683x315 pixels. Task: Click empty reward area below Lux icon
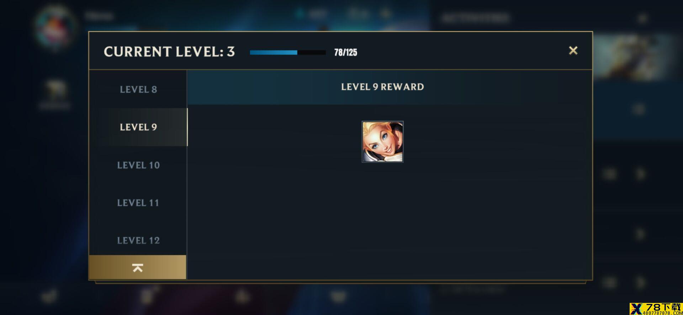click(x=390, y=220)
